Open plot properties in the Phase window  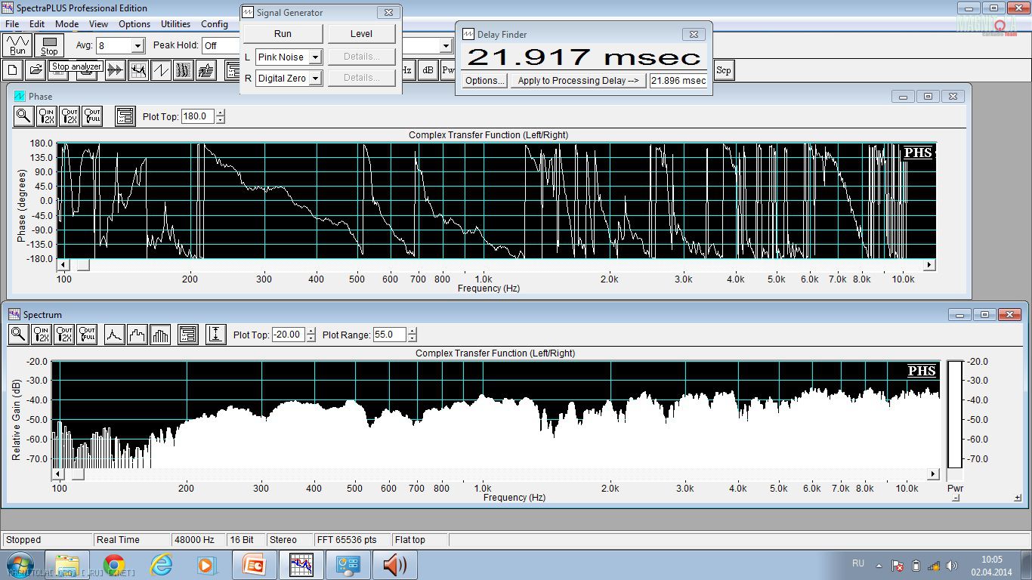pos(125,116)
